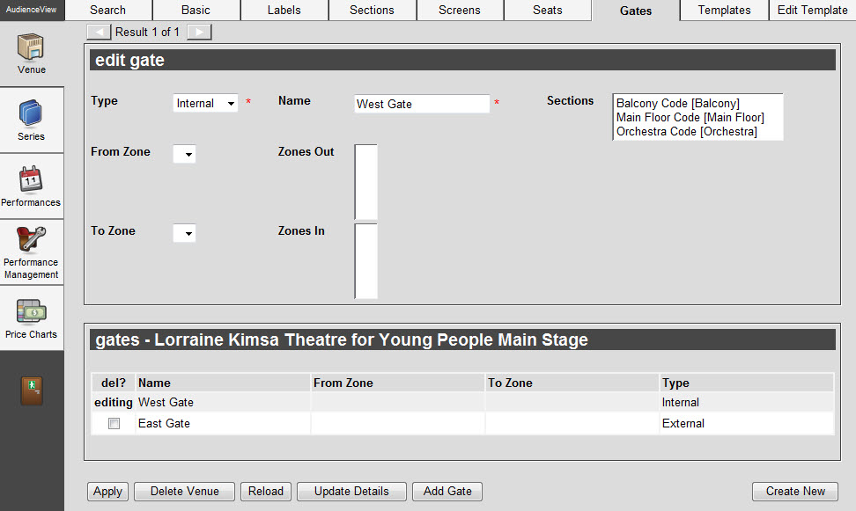The image size is (856, 511).
Task: Click inside the Zones Out list box
Action: click(365, 182)
